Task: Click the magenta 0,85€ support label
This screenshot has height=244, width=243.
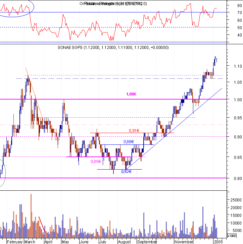Action: point(96,162)
